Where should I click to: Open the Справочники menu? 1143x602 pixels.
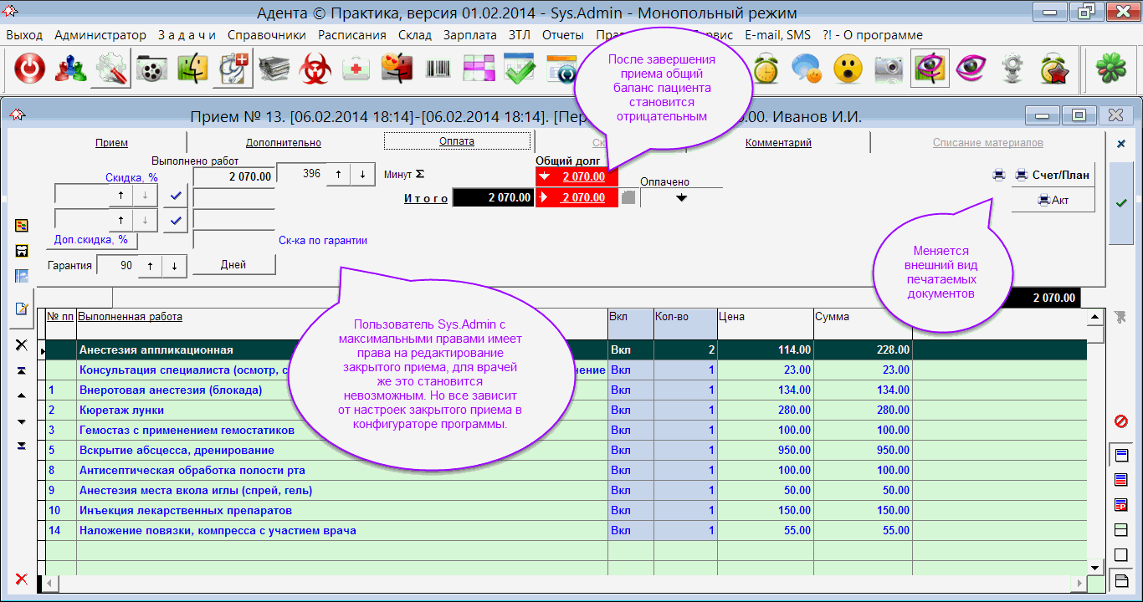(x=266, y=35)
